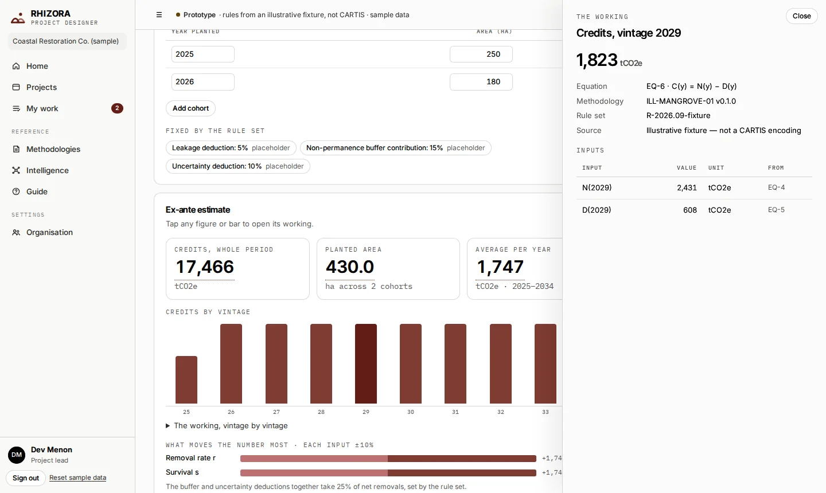Expand 'The working, vintage by vintage'

point(227,425)
